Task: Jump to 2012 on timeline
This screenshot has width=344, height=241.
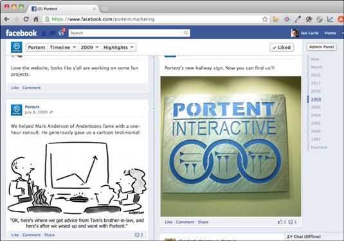Action: (x=316, y=75)
